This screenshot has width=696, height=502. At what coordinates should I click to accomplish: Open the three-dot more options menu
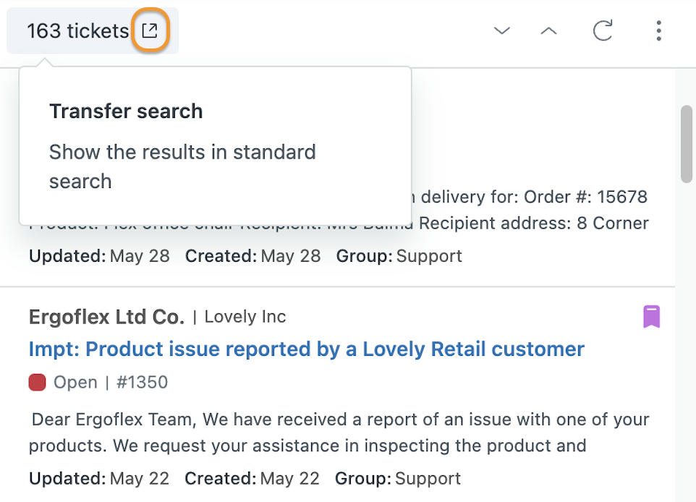(x=658, y=30)
